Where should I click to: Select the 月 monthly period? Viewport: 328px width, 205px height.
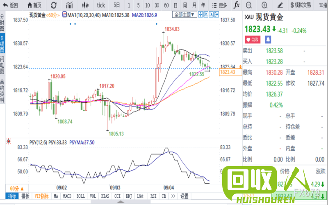click(x=194, y=5)
